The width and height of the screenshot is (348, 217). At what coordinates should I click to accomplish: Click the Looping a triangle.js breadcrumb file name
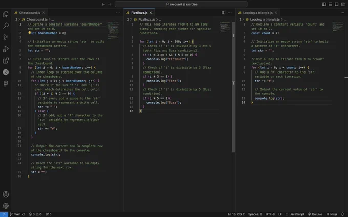tap(265, 20)
